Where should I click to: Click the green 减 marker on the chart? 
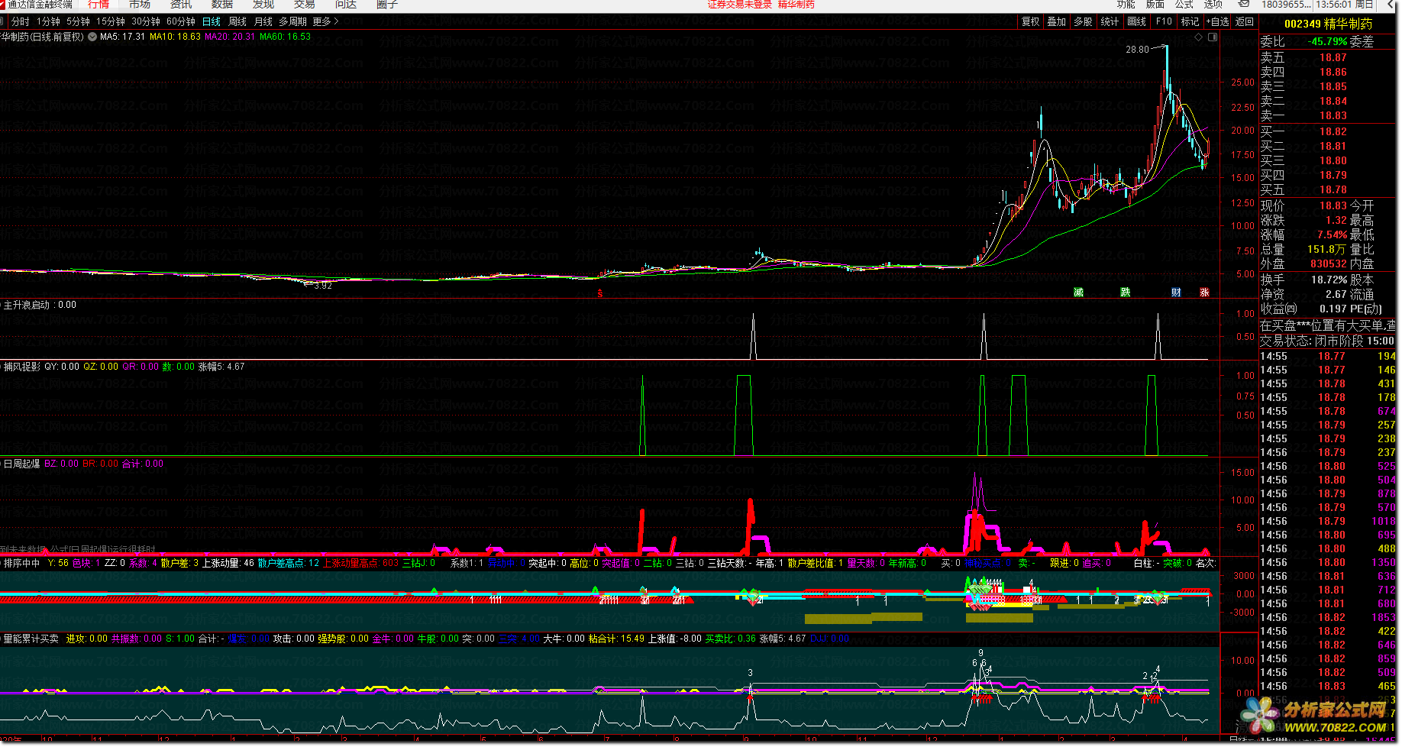pyautogui.click(x=1078, y=293)
